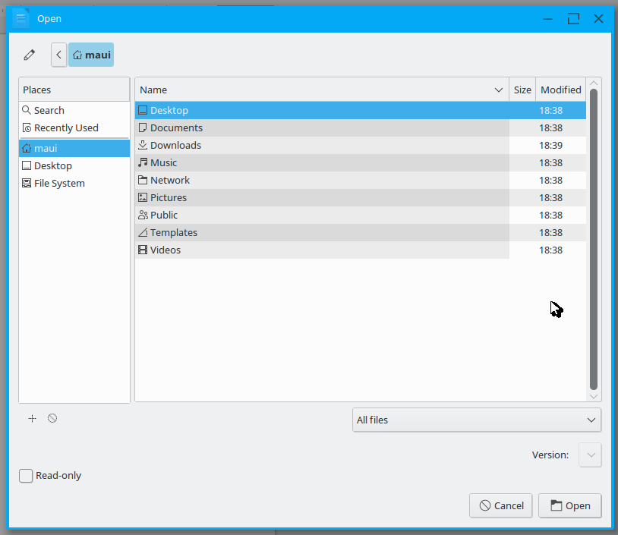618x535 pixels.
Task: Minimize the Open dialog window
Action: tap(548, 18)
